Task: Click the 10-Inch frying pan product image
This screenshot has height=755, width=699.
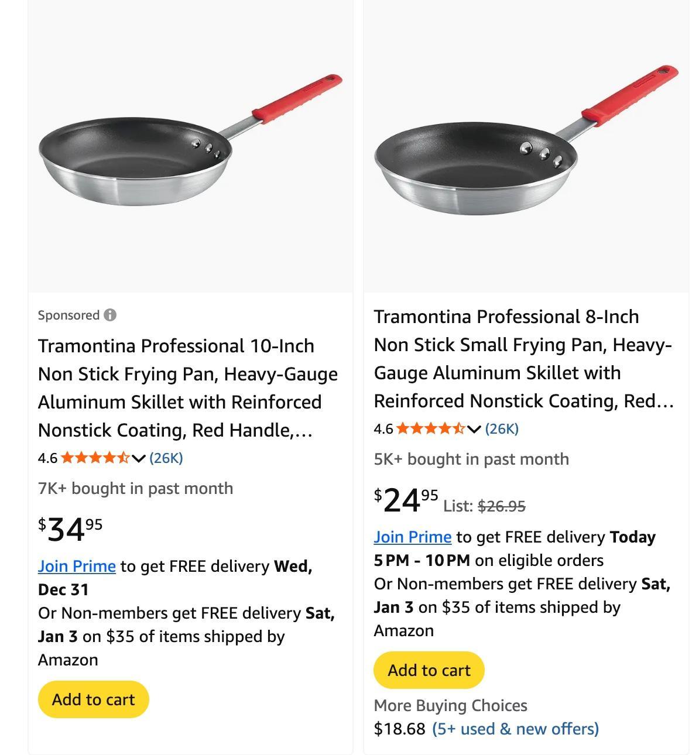Action: (x=190, y=143)
